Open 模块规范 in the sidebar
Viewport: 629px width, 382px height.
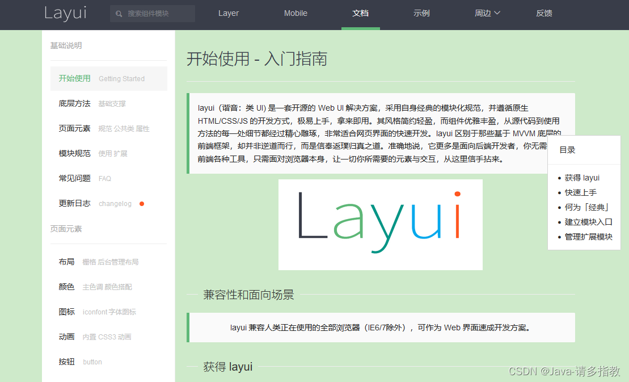[x=74, y=153]
